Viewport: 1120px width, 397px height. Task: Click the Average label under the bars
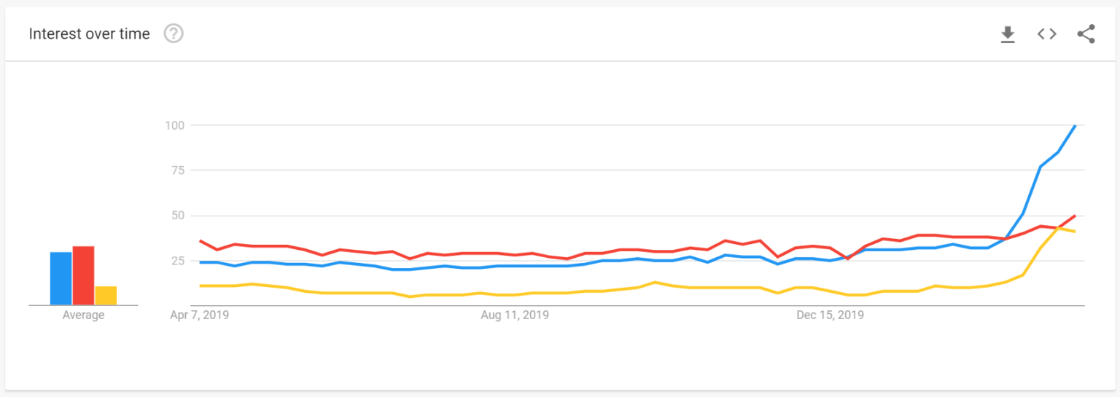[x=83, y=315]
